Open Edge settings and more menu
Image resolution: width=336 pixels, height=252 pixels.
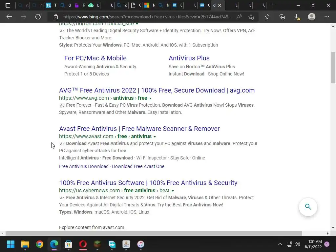coord(326,17)
